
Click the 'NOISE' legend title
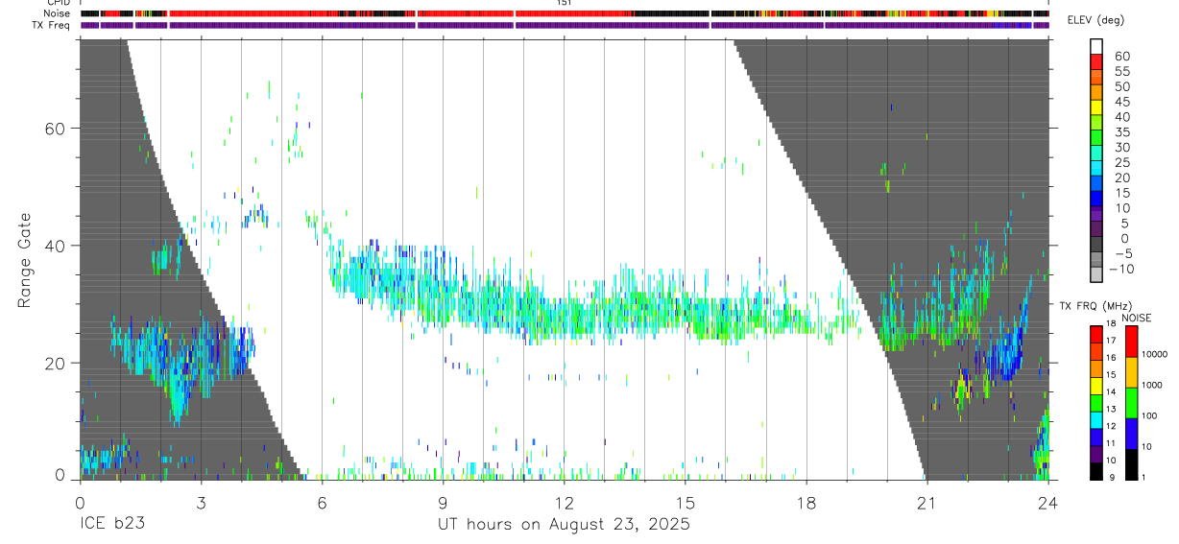(x=1137, y=319)
